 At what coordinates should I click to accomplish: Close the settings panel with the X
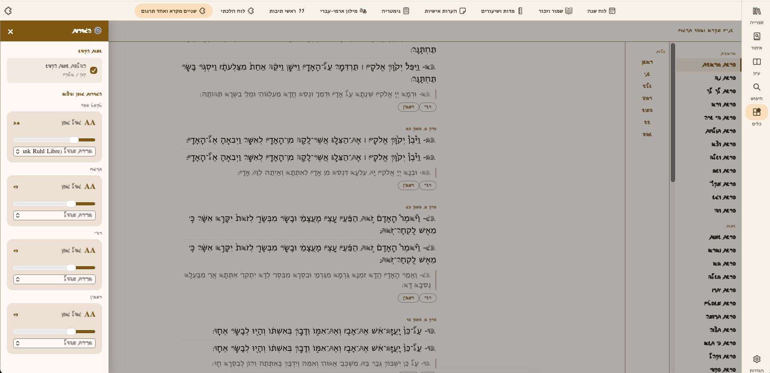tap(10, 31)
